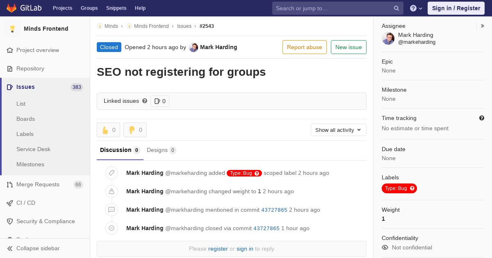The image size is (492, 258).
Task: Add a thumbs down reaction
Action: point(135,130)
